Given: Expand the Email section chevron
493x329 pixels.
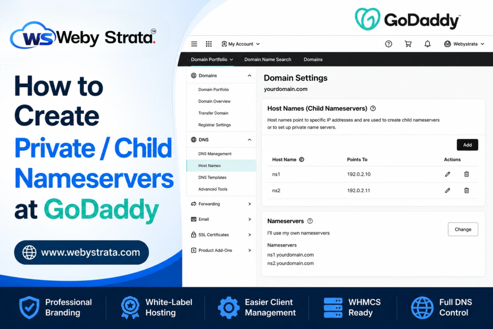Looking at the screenshot, I should pos(250,219).
